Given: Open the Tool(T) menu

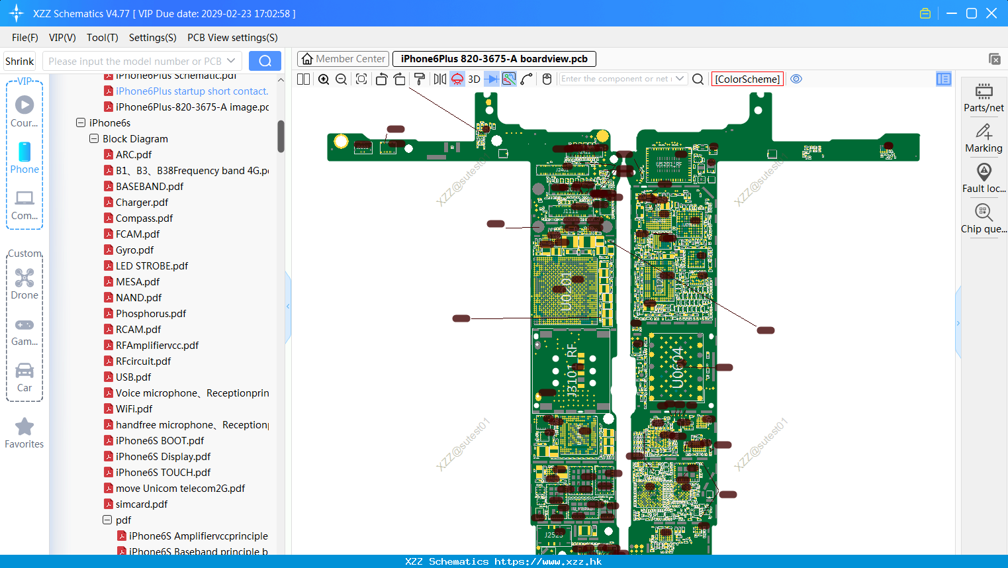Looking at the screenshot, I should click(102, 38).
